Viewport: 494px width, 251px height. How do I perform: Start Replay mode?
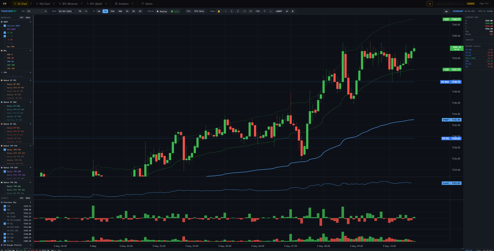coord(162,12)
